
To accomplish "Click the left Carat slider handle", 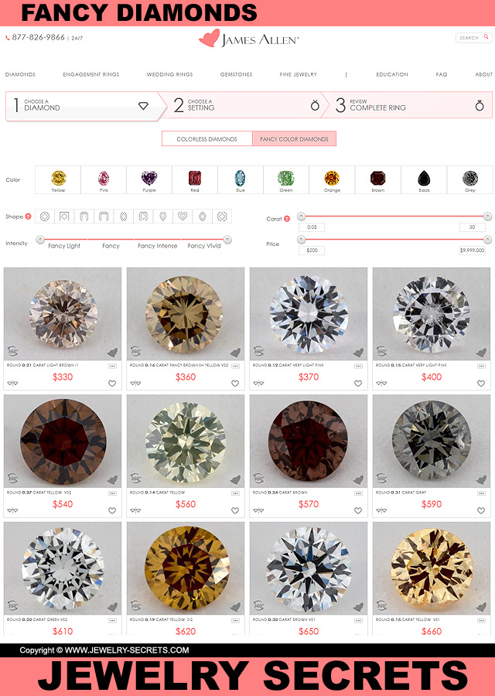I will pyautogui.click(x=301, y=217).
